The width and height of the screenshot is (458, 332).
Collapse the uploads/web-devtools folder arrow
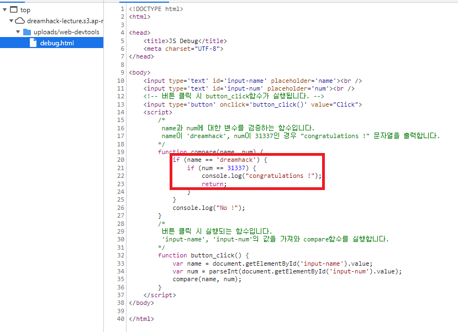point(18,32)
